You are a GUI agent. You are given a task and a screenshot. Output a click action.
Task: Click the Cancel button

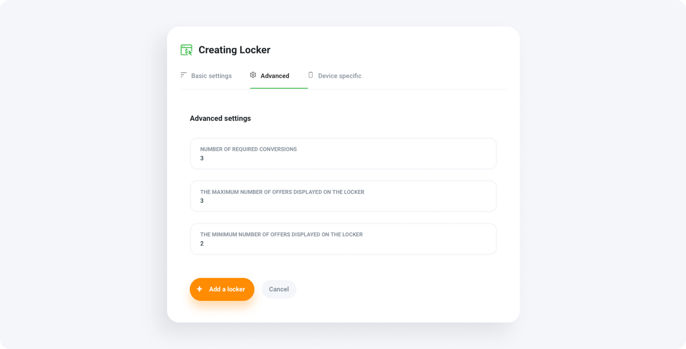tap(279, 289)
